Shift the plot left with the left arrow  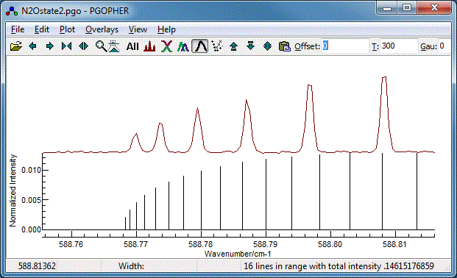click(32, 46)
